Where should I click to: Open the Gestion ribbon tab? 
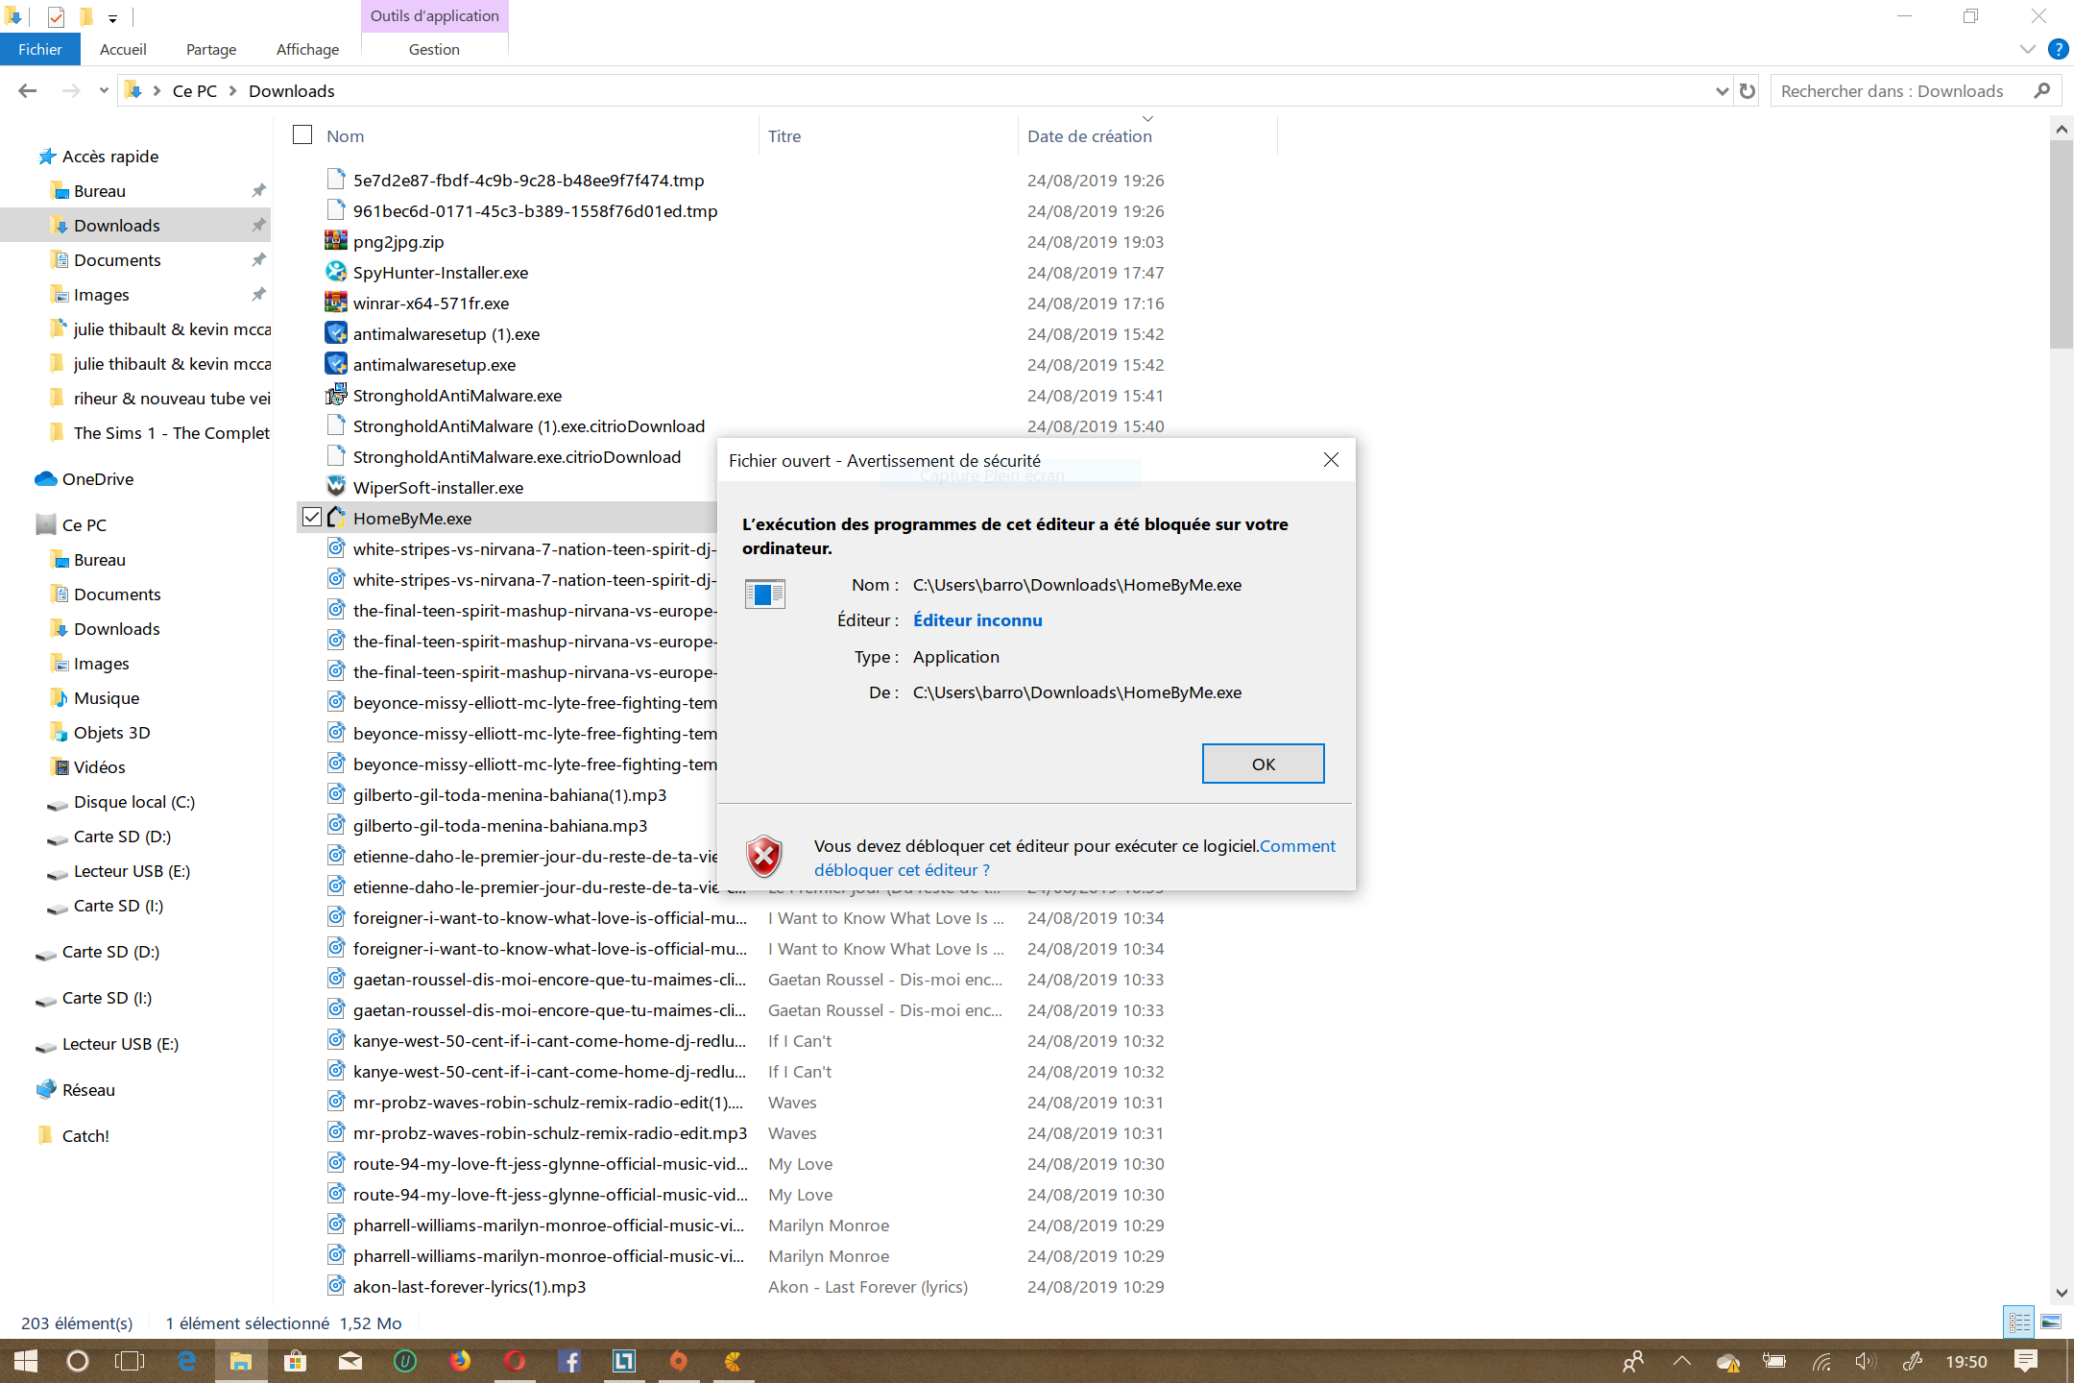pyautogui.click(x=434, y=49)
